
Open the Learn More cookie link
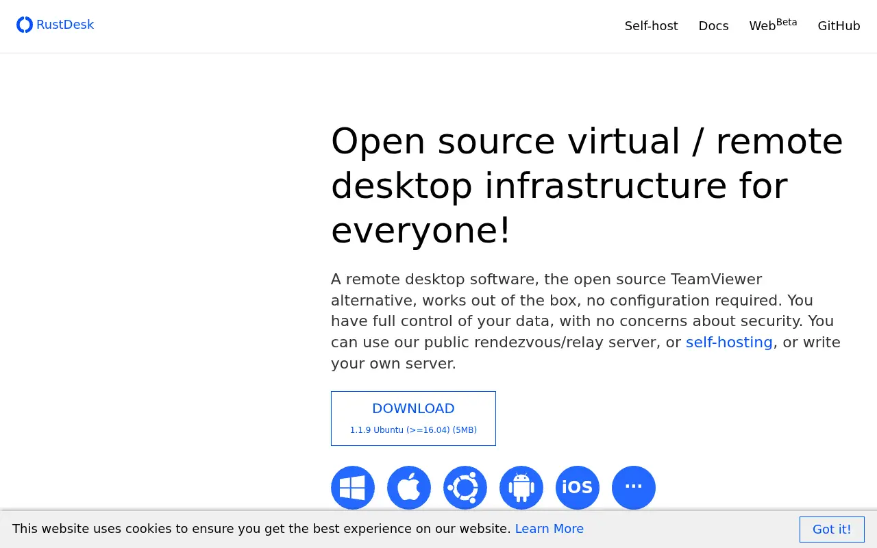click(x=549, y=529)
